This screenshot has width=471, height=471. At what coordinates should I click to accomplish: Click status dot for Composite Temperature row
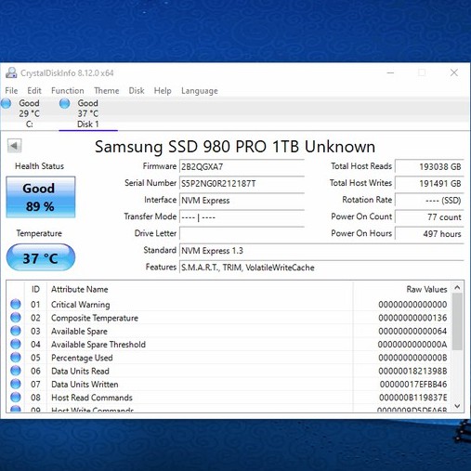click(16, 318)
